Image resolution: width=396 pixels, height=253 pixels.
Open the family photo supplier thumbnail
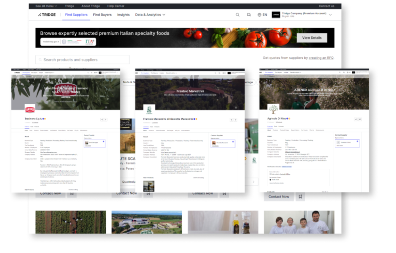point(299,222)
